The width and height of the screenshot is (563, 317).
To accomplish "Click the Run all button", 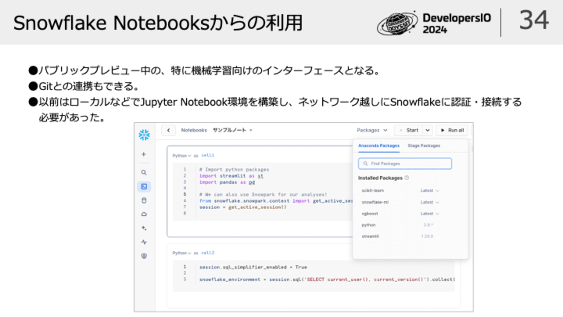I will point(452,130).
